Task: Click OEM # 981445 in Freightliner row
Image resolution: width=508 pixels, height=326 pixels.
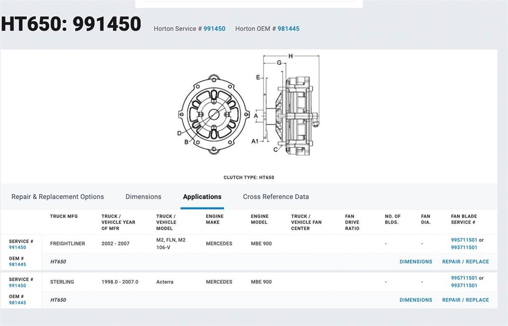Action: click(x=17, y=264)
